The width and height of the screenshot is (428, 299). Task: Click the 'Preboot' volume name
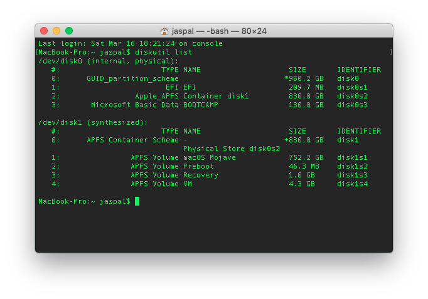198,166
